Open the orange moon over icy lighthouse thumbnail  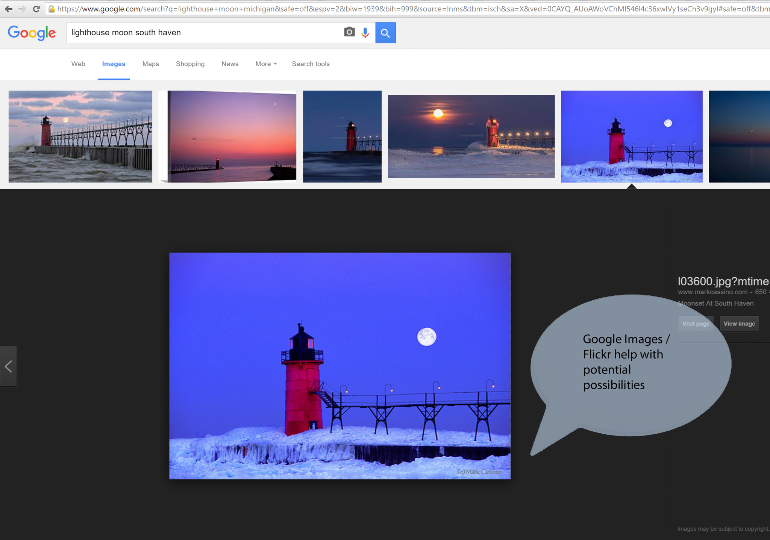click(471, 136)
